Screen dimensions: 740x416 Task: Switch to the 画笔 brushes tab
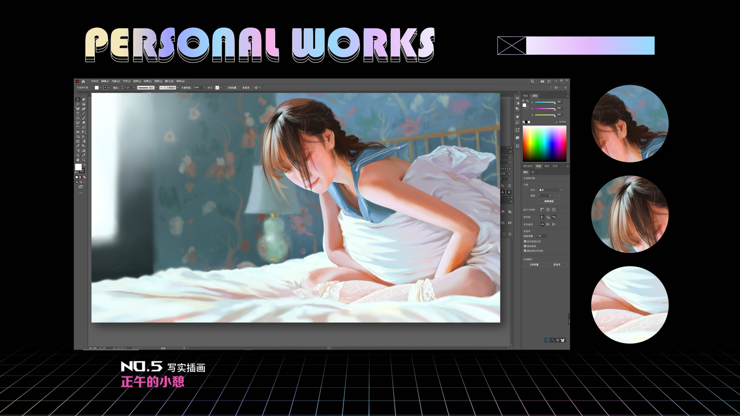pyautogui.click(x=547, y=166)
